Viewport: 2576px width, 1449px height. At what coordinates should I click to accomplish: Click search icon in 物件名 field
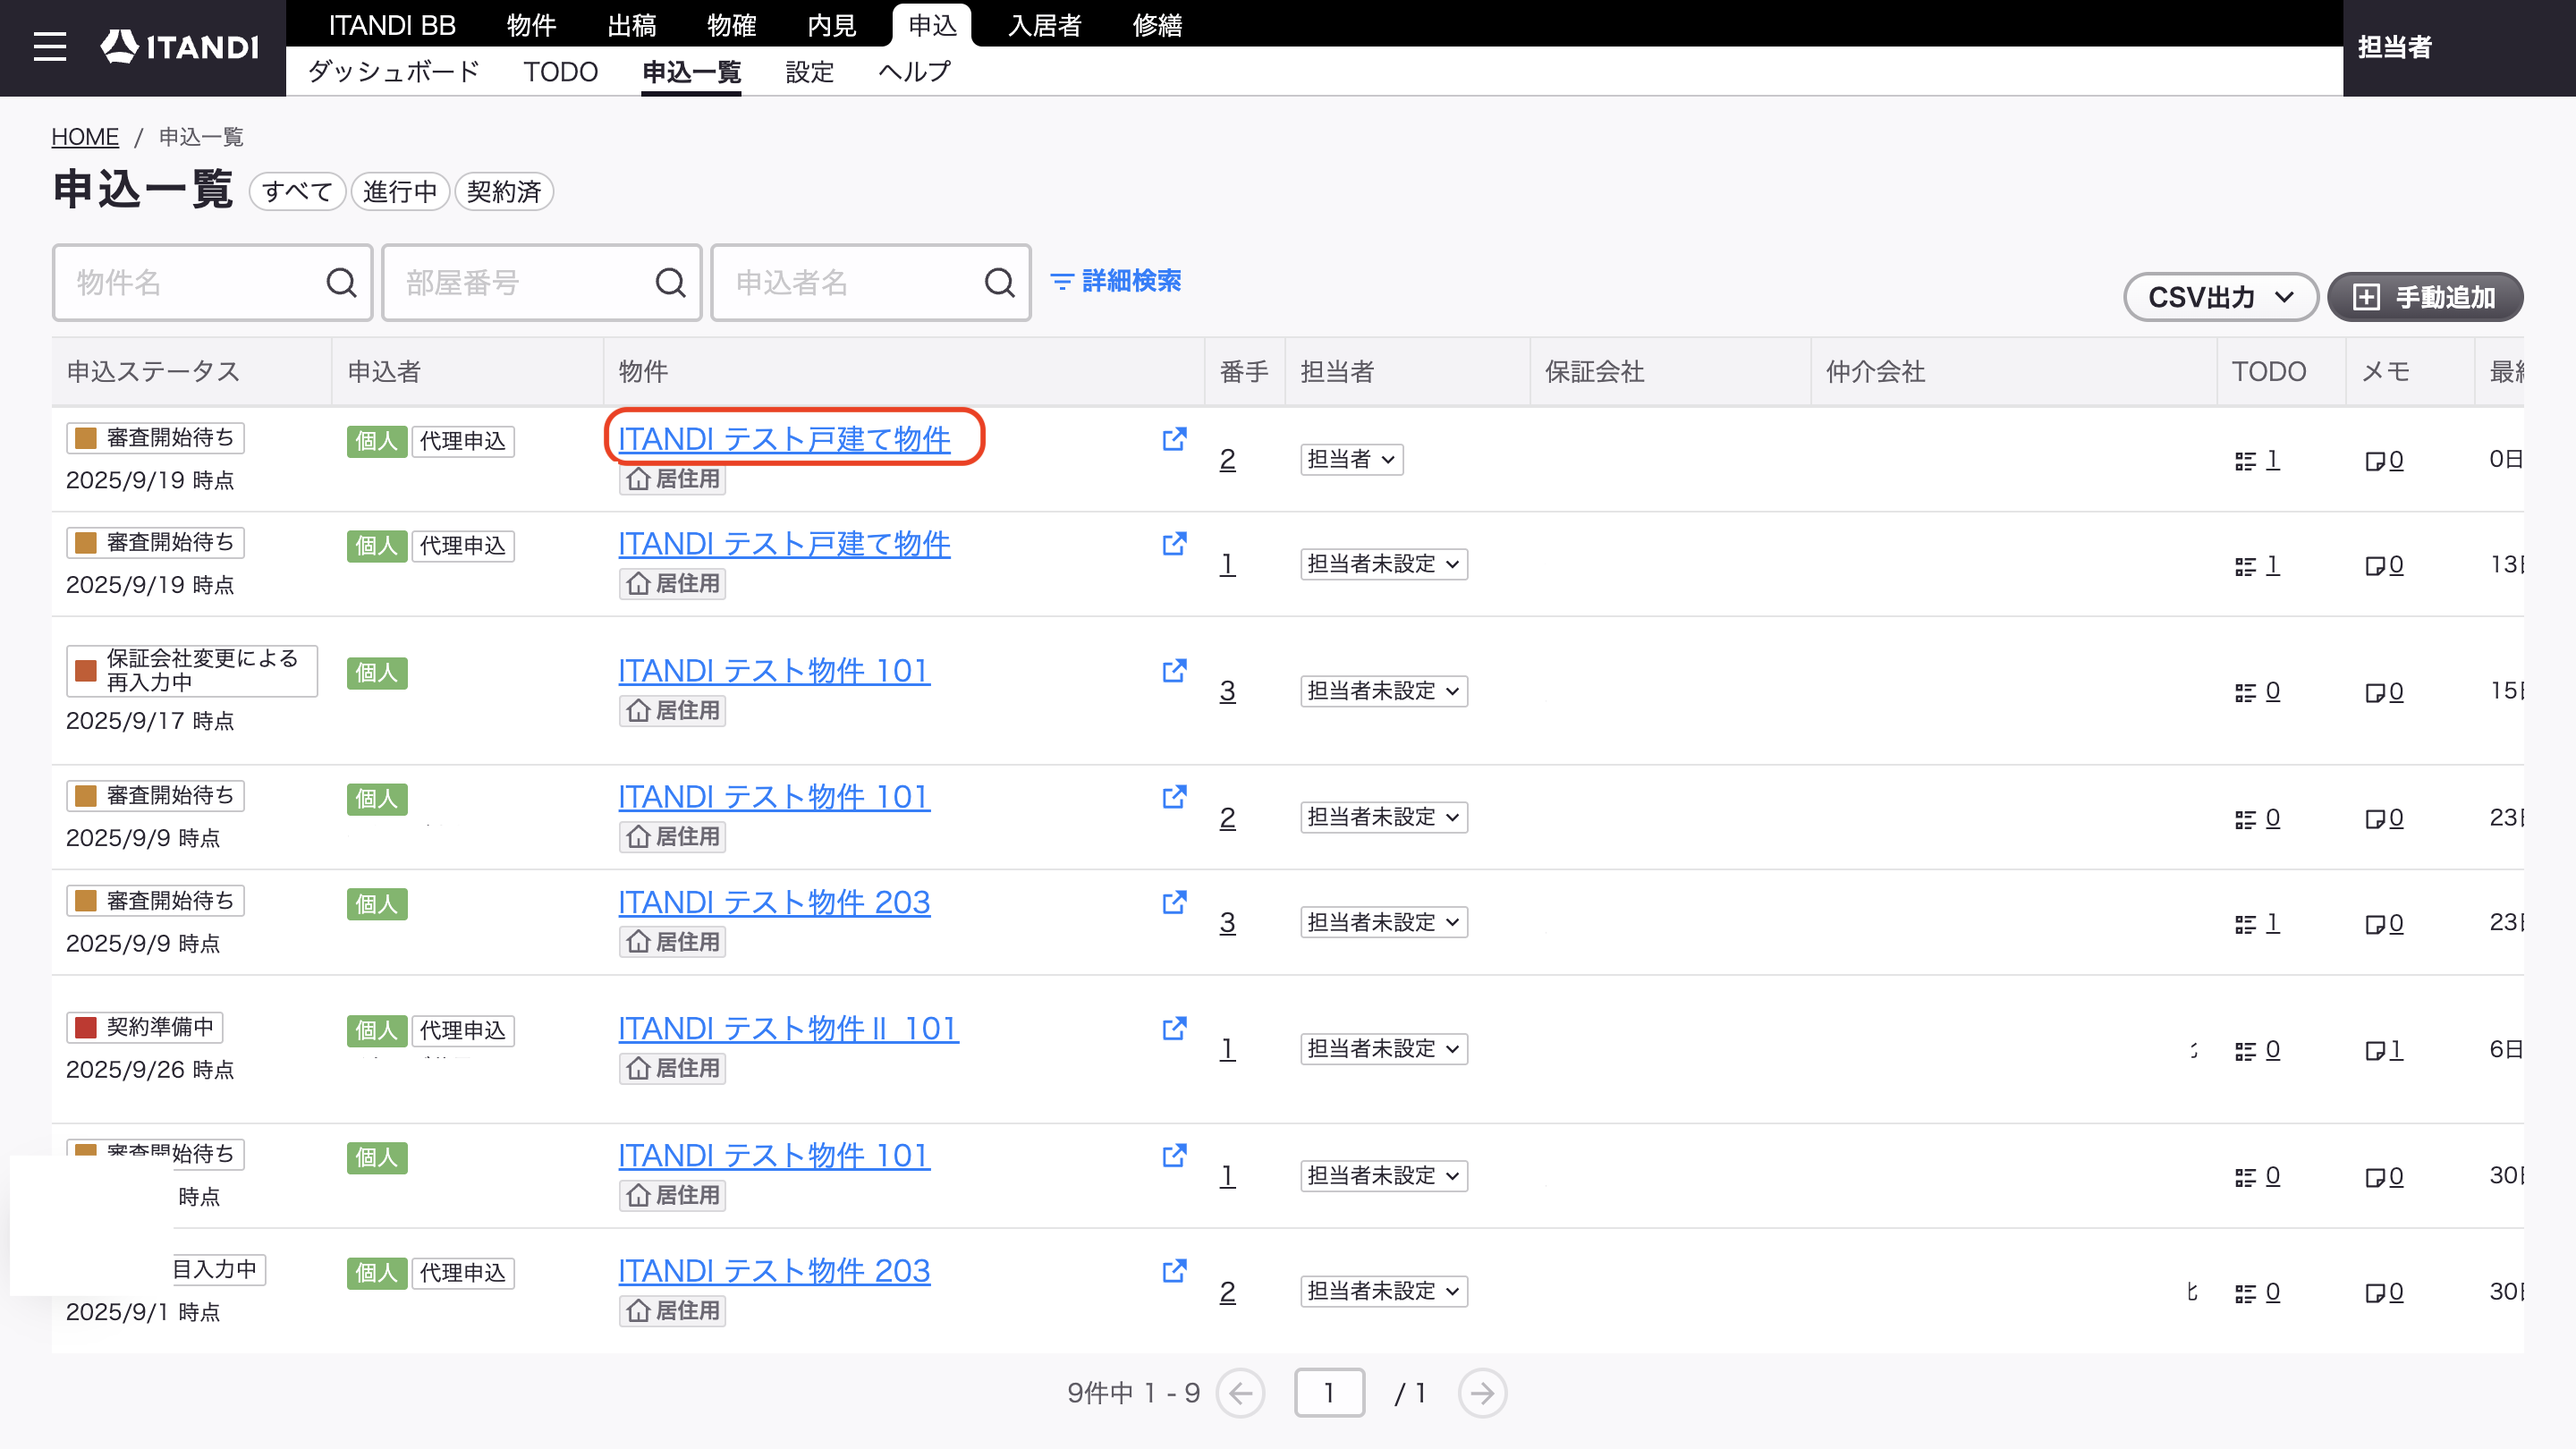pos(341,283)
